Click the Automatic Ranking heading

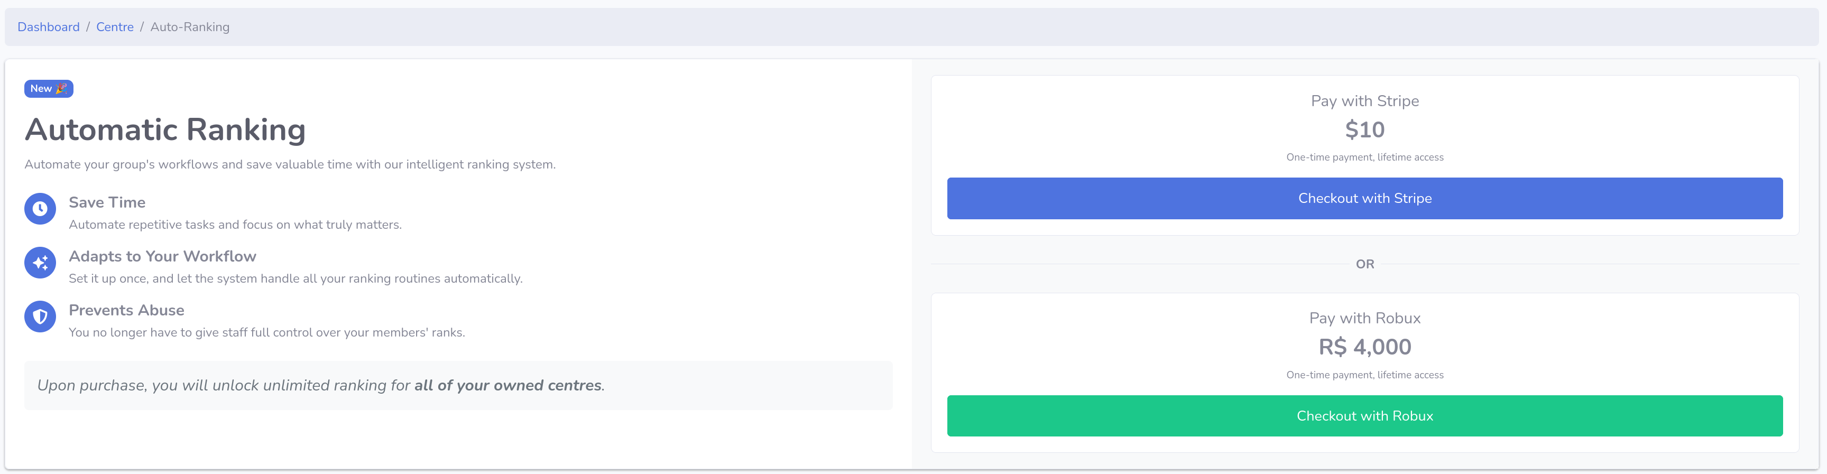pos(165,129)
